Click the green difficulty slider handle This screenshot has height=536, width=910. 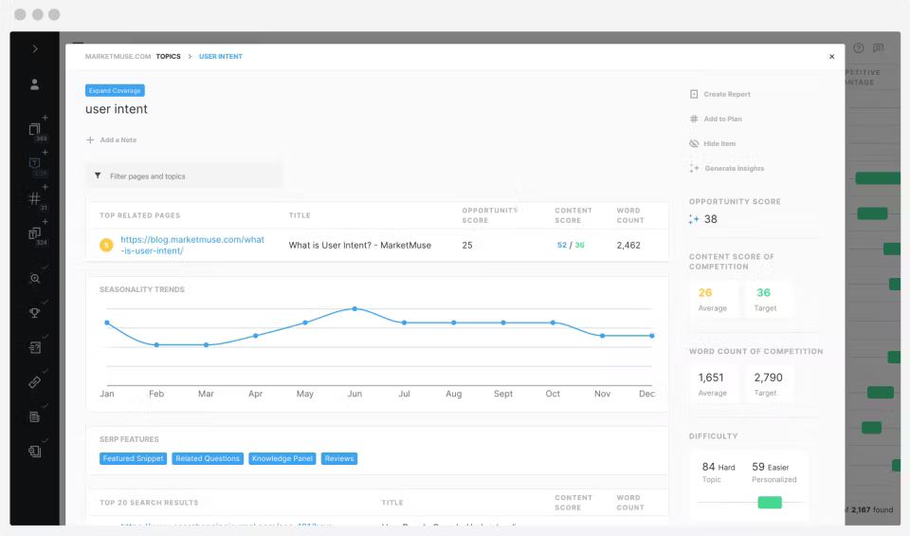(x=770, y=502)
